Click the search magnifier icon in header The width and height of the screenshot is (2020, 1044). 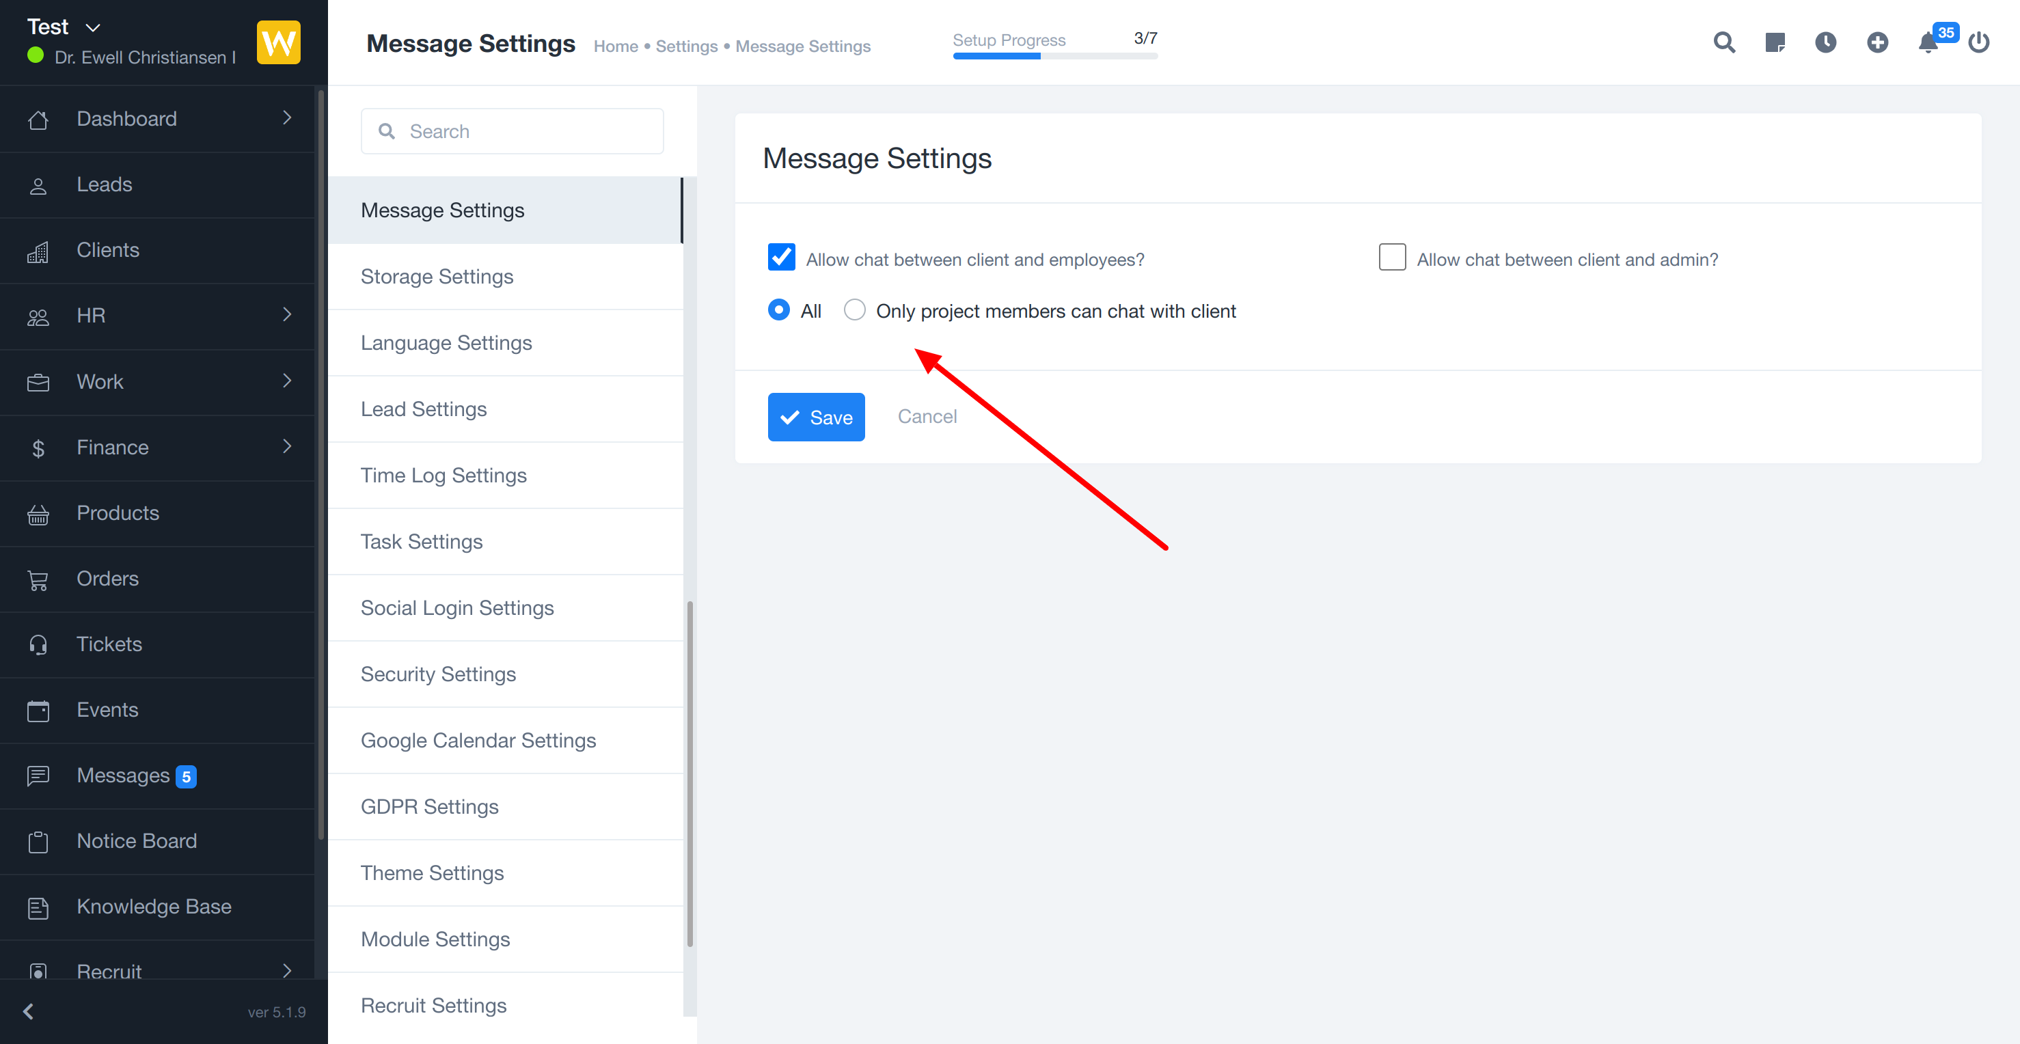pyautogui.click(x=1723, y=42)
